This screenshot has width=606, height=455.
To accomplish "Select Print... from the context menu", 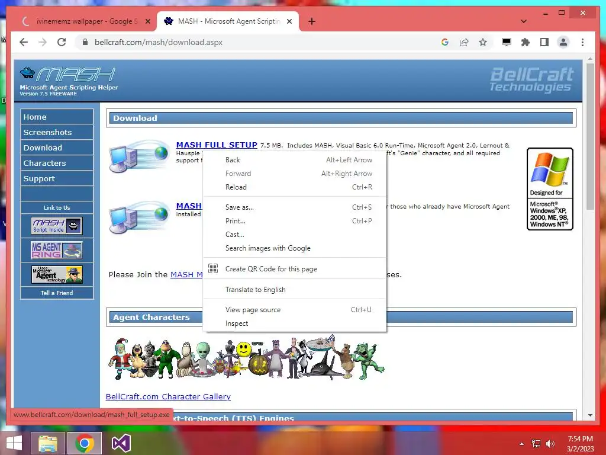I will tap(295, 221).
